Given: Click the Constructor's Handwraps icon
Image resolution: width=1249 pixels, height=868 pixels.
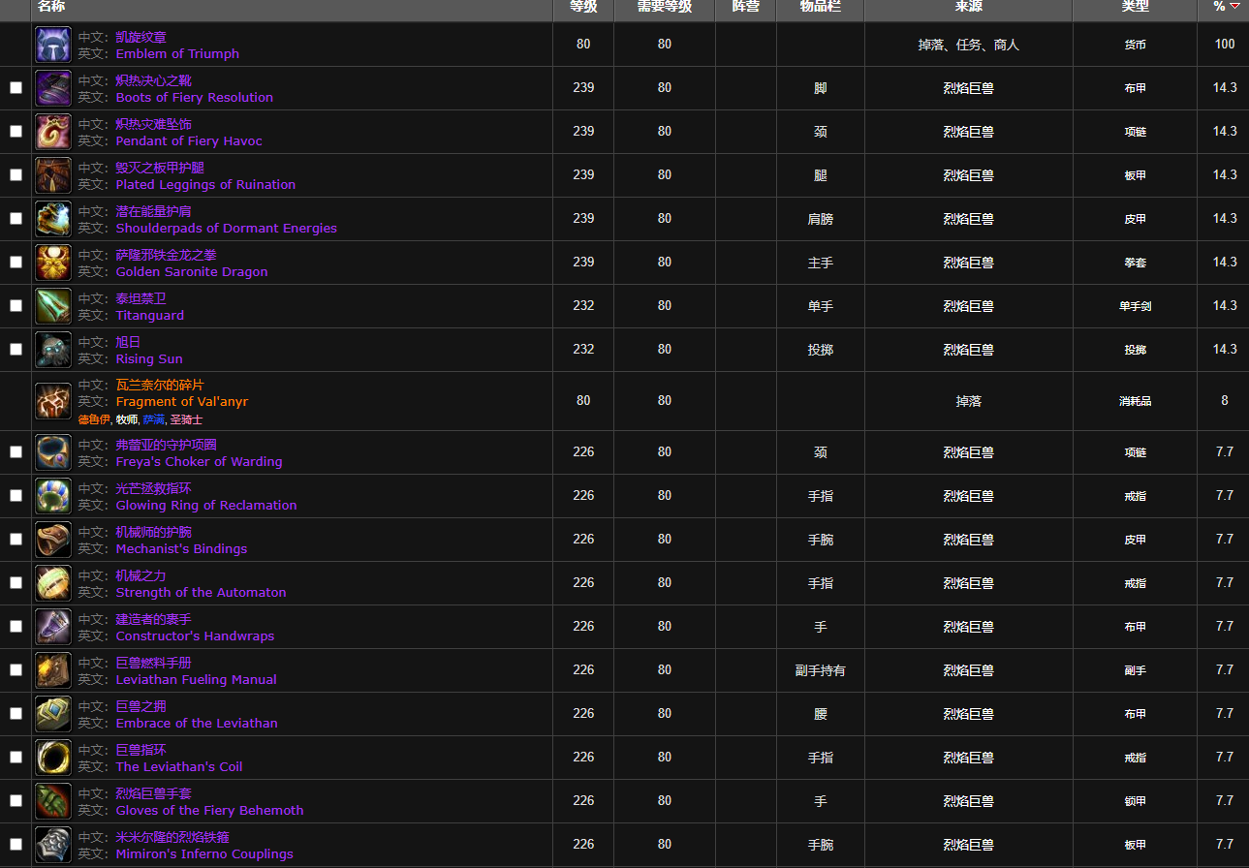Looking at the screenshot, I should 53,627.
